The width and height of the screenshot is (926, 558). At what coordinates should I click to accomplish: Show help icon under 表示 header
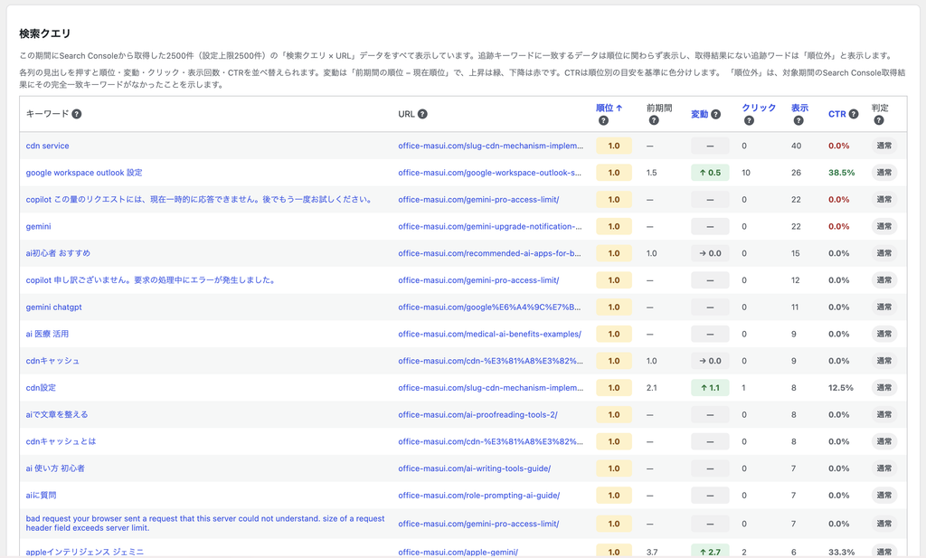(798, 120)
